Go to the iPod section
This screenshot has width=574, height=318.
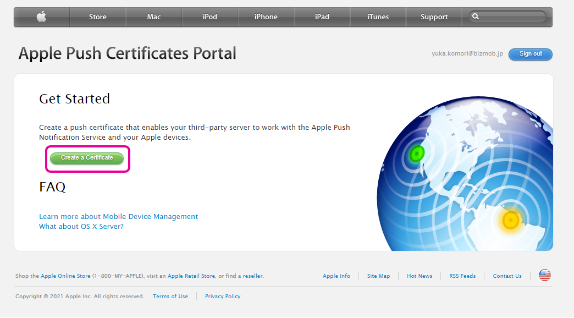pos(210,17)
